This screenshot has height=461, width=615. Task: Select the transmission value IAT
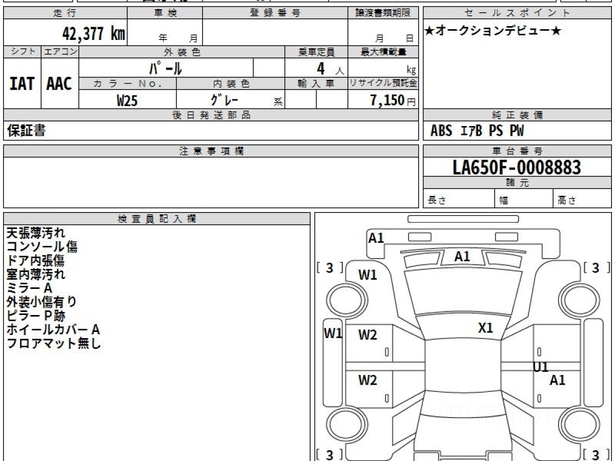coord(22,83)
